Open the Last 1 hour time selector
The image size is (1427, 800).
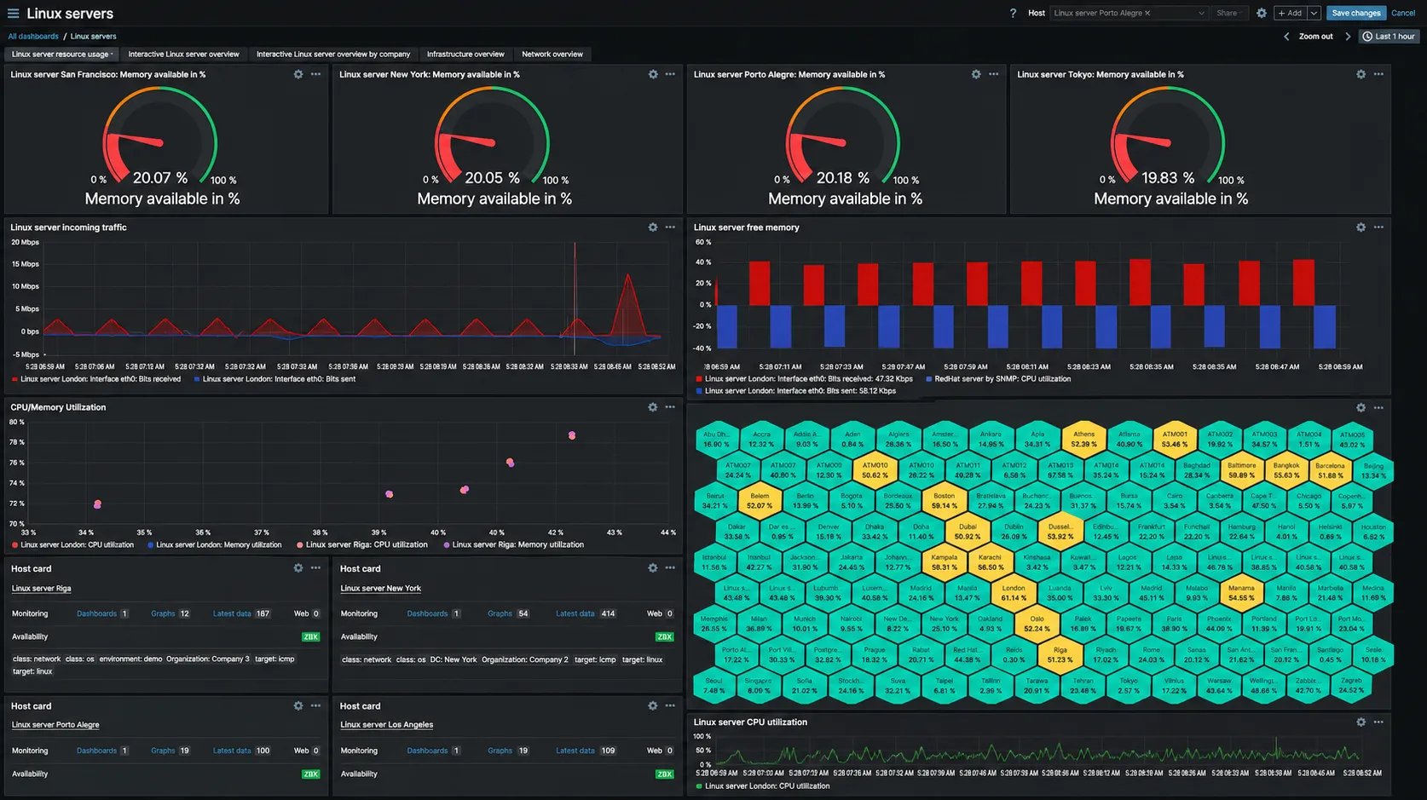(x=1389, y=37)
